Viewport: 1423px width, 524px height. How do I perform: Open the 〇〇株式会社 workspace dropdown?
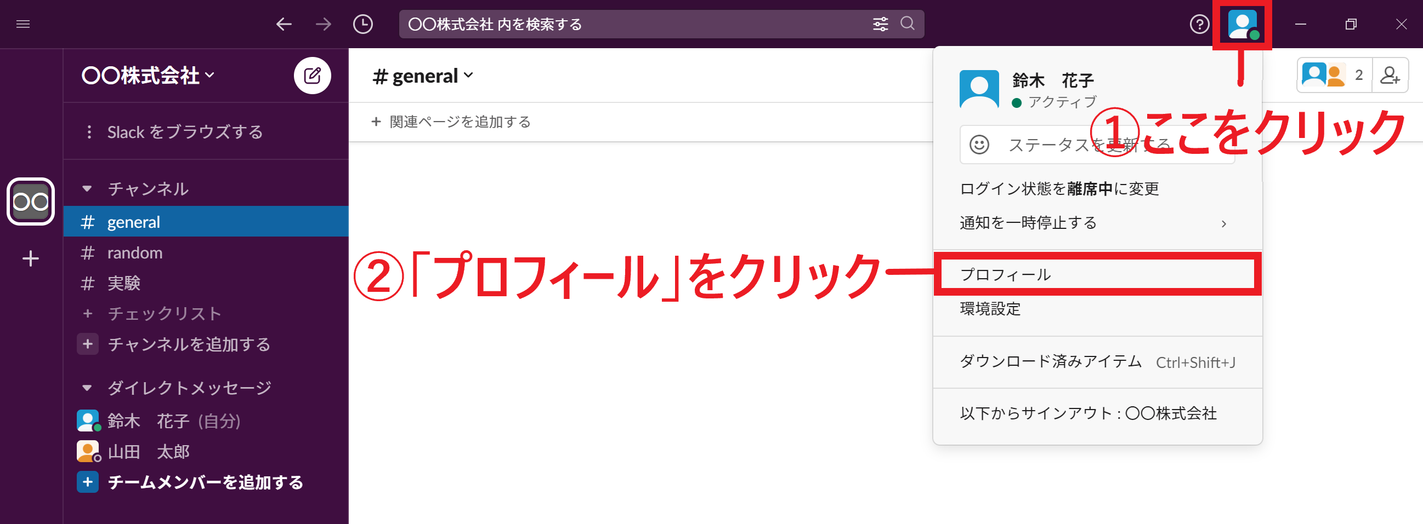pos(147,76)
